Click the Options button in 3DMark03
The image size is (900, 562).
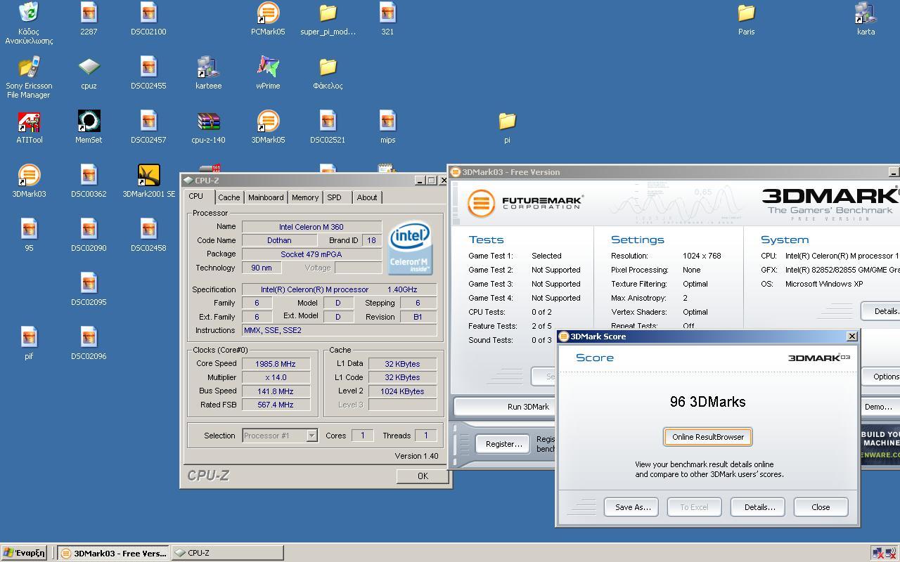pos(880,377)
